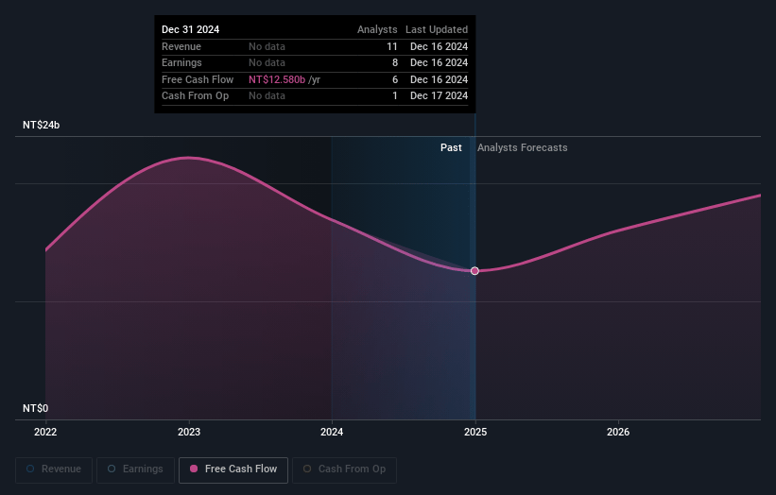Toggle the Revenue series in the legend
Viewport: 776px width, 495px height.
(x=54, y=469)
